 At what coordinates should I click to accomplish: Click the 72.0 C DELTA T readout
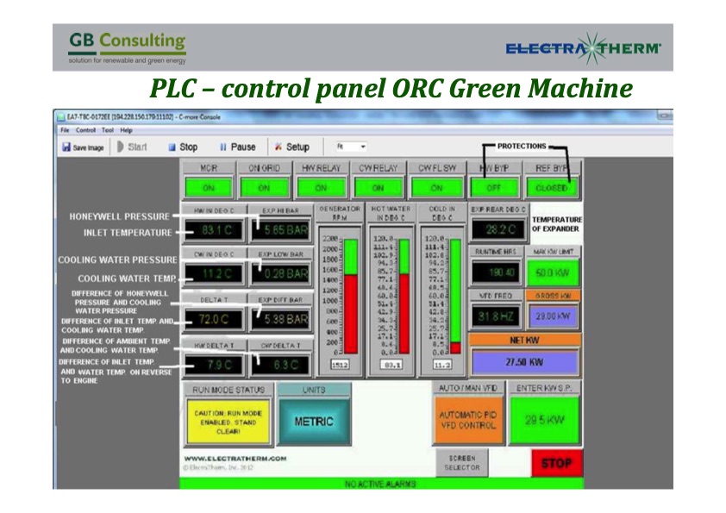[x=214, y=319]
